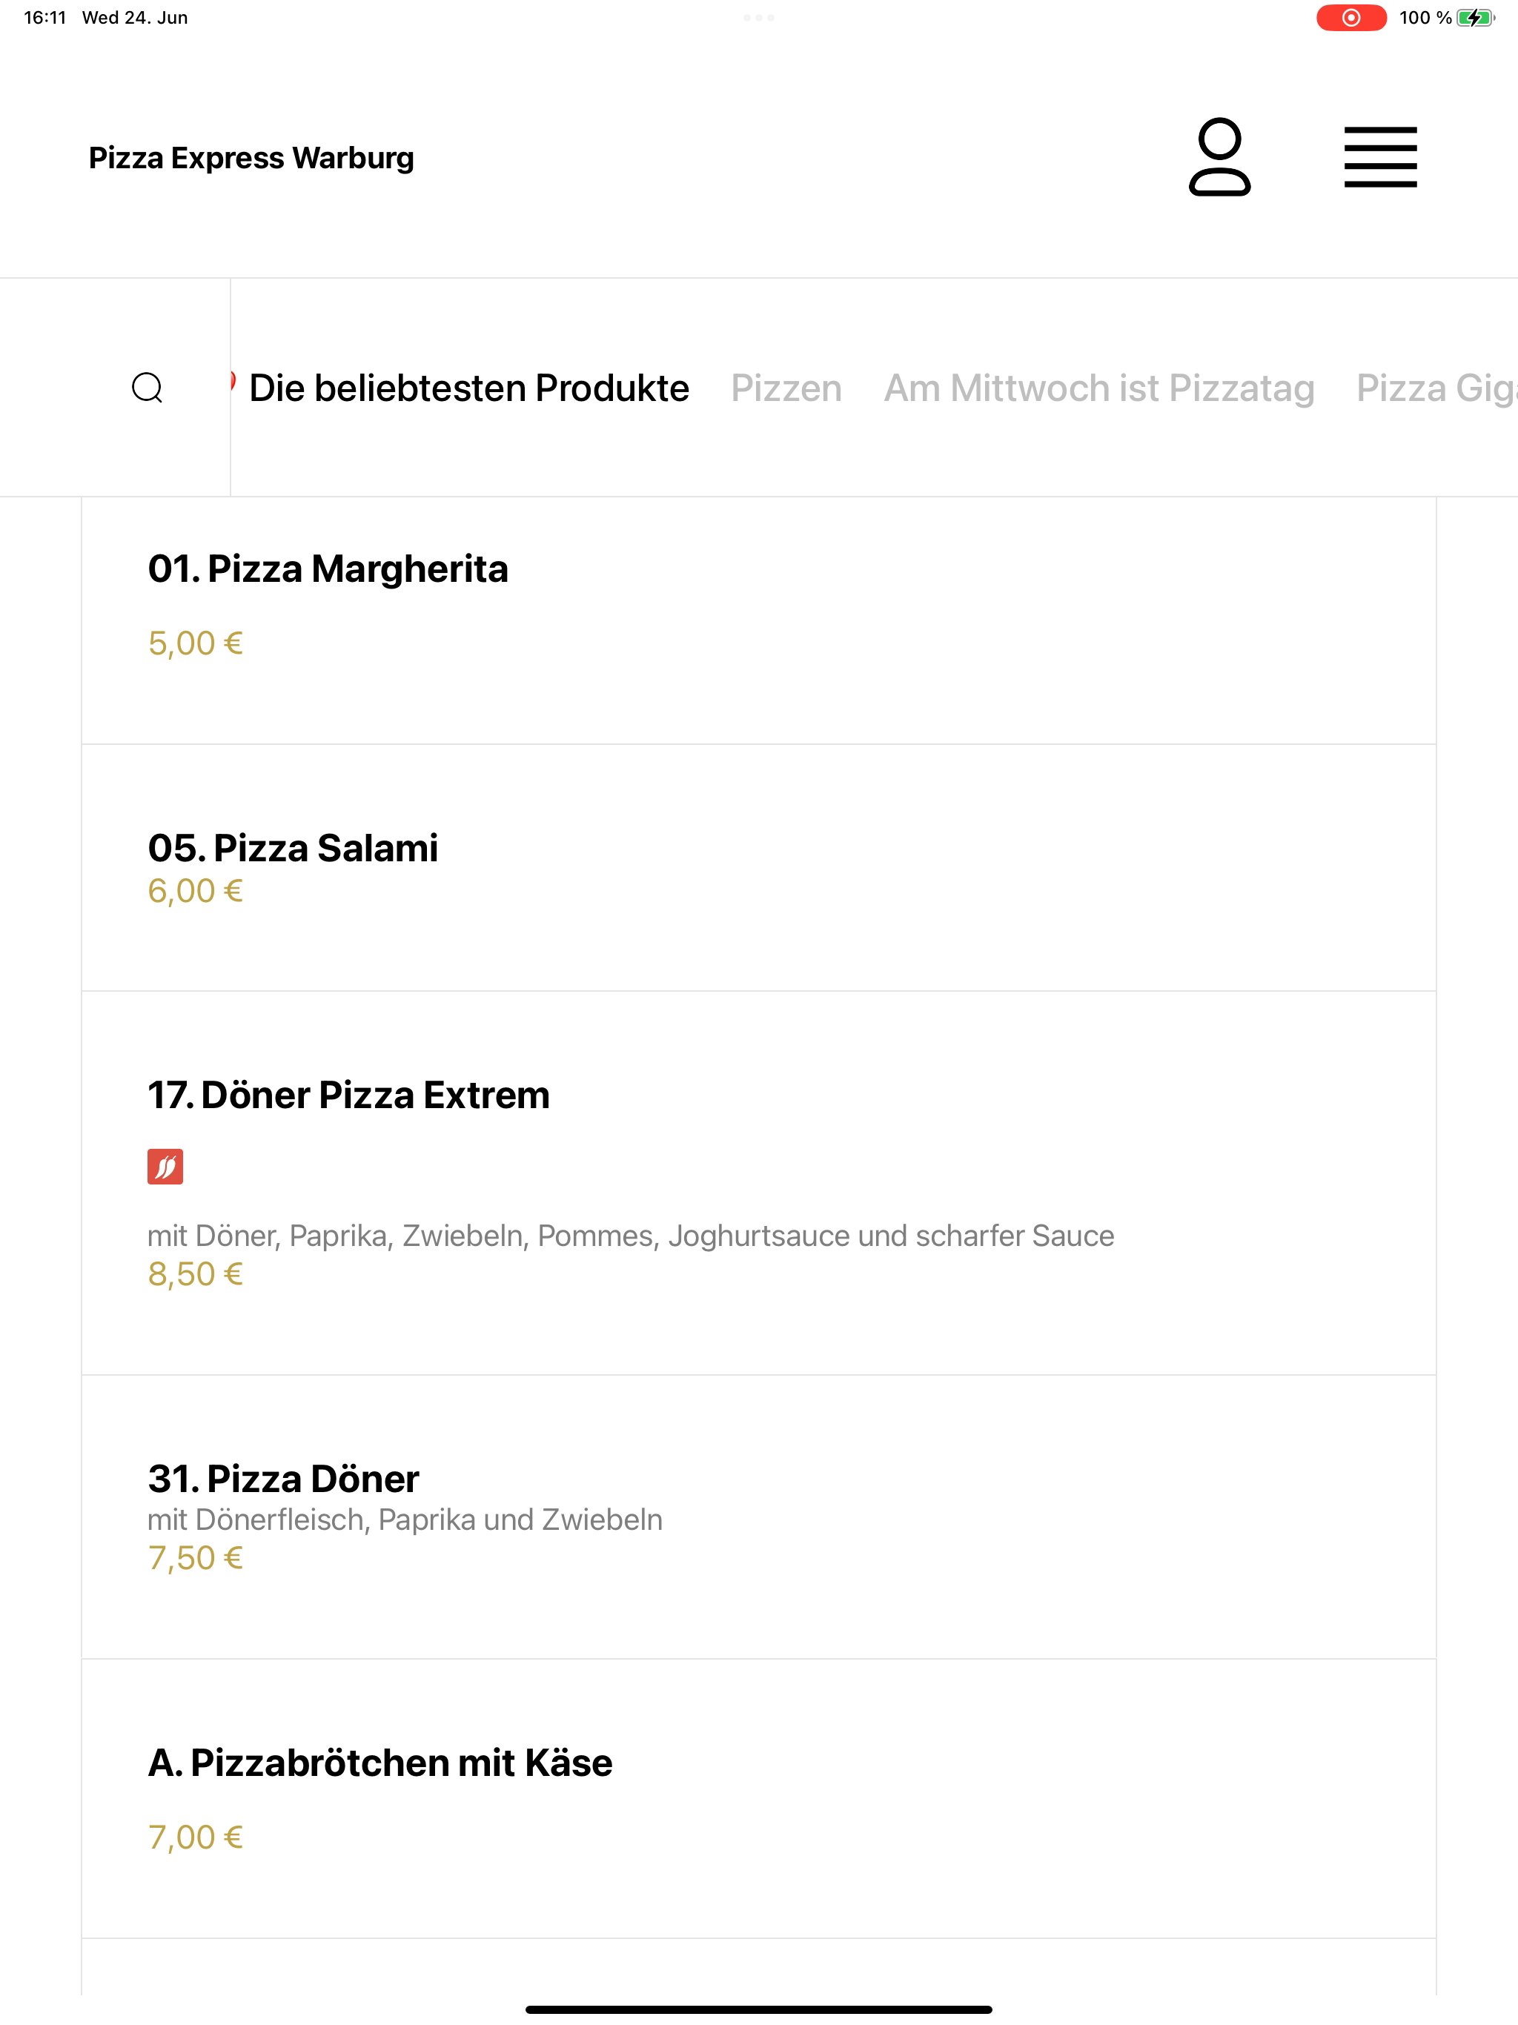Open the user account profile icon
The image size is (1518, 2025).
coord(1219,156)
